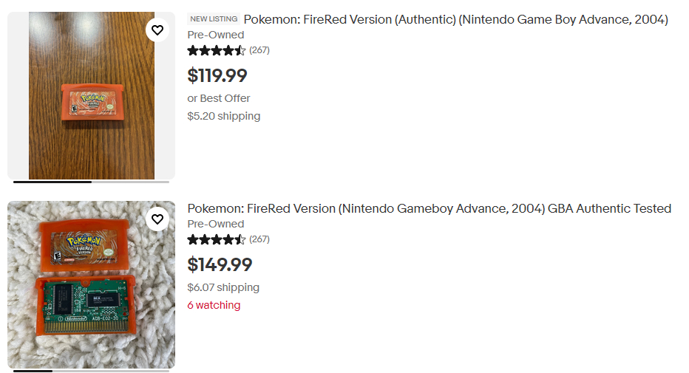689x373 pixels.
Task: Click star rating of the $149.99 listing
Action: click(x=216, y=239)
